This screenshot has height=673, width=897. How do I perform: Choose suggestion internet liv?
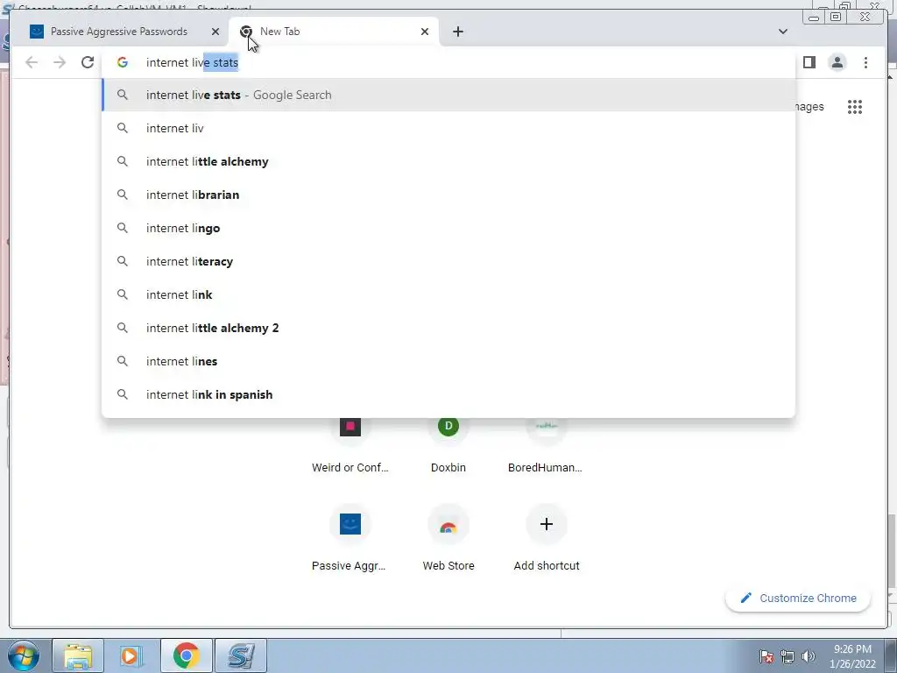point(448,128)
